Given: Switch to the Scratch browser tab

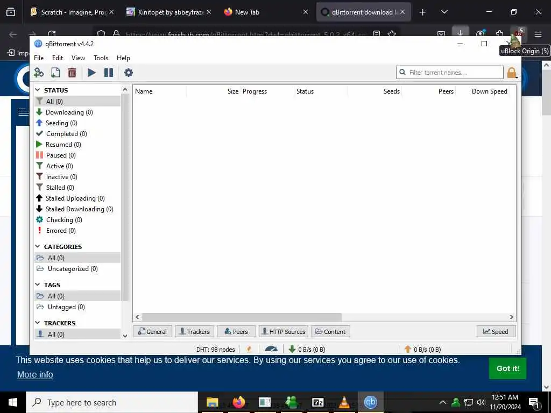Looking at the screenshot, I should 72,12.
